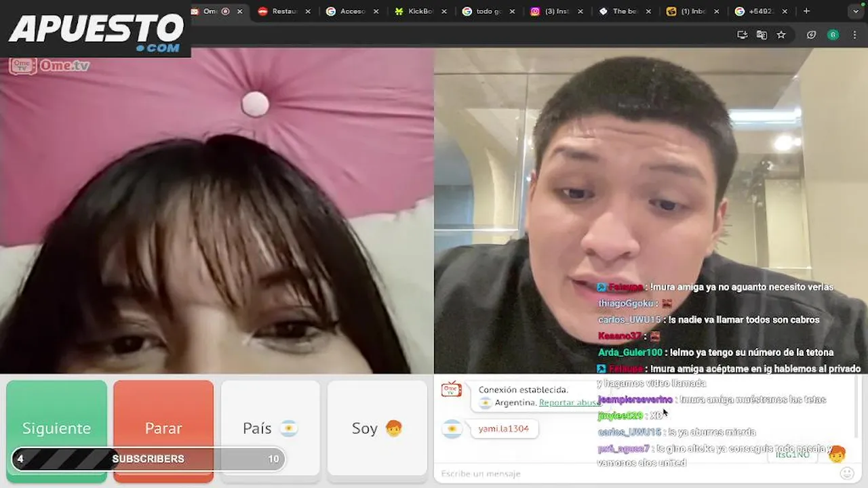This screenshot has width=868, height=488.
Task: Click the Reportar abuso link
Action: (570, 403)
